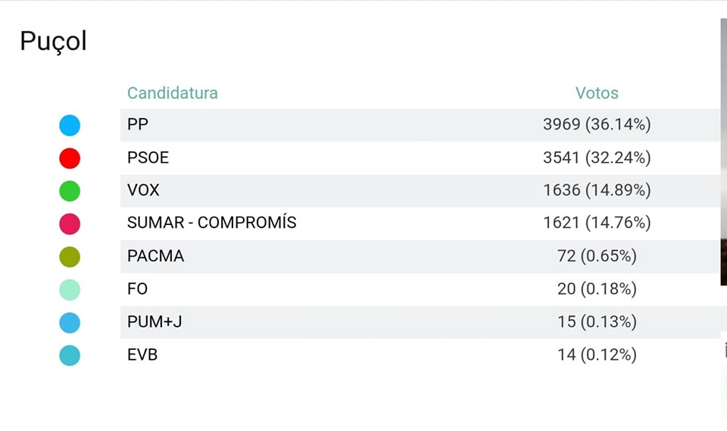Viewport: 727px width, 431px height.
Task: Select the VOX row label
Action: coord(143,190)
